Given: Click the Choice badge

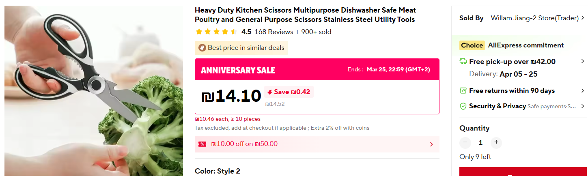Looking at the screenshot, I should tap(472, 45).
